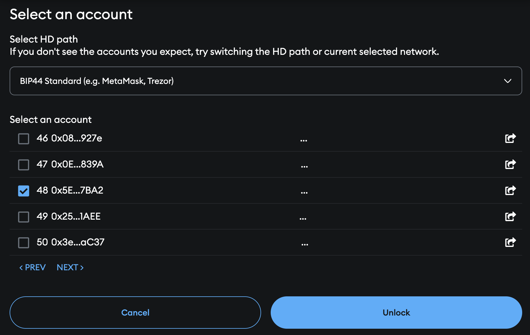Screen dimensions: 530x335
Task: Open explorer link icon for account 49
Action: [x=510, y=216]
